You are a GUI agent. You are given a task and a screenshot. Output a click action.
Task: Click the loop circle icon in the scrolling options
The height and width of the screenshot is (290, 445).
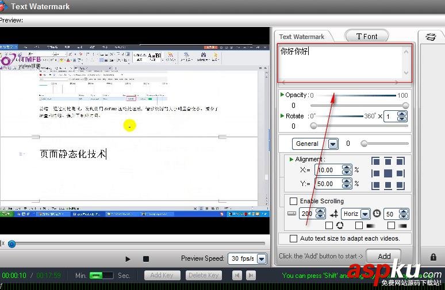pyautogui.click(x=340, y=225)
